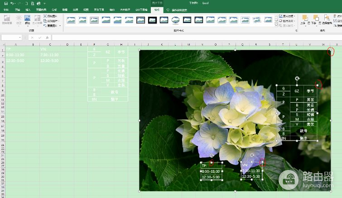
Task: Expand the Name Box dropdown arrow
Action: (20, 38)
